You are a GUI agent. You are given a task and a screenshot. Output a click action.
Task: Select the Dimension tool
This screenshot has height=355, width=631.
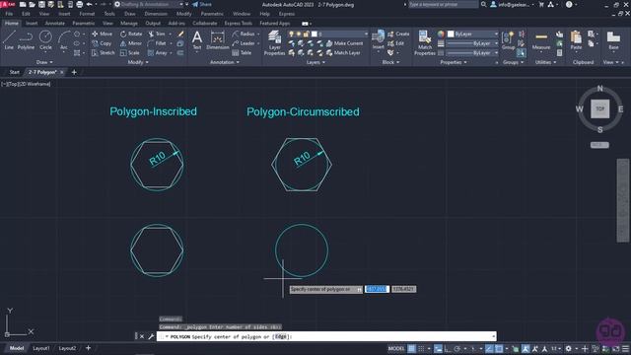click(x=218, y=40)
